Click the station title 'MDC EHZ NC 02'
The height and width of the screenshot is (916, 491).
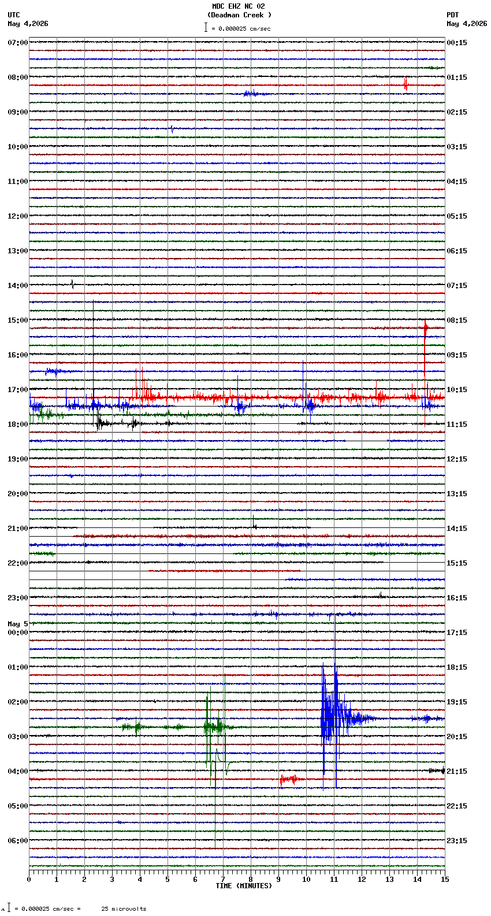(x=238, y=6)
